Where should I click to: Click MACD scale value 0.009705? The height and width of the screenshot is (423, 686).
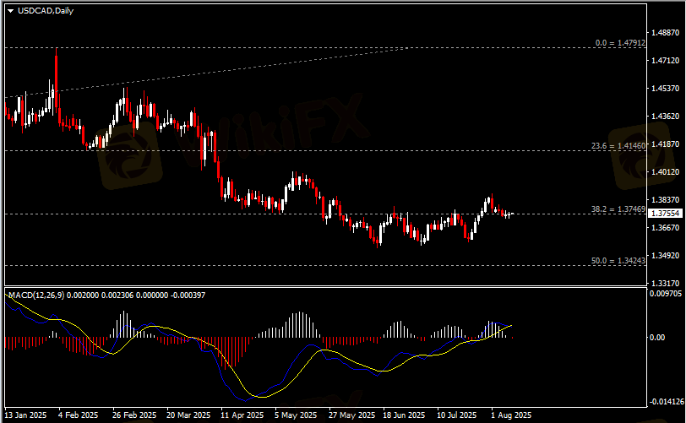(x=666, y=293)
